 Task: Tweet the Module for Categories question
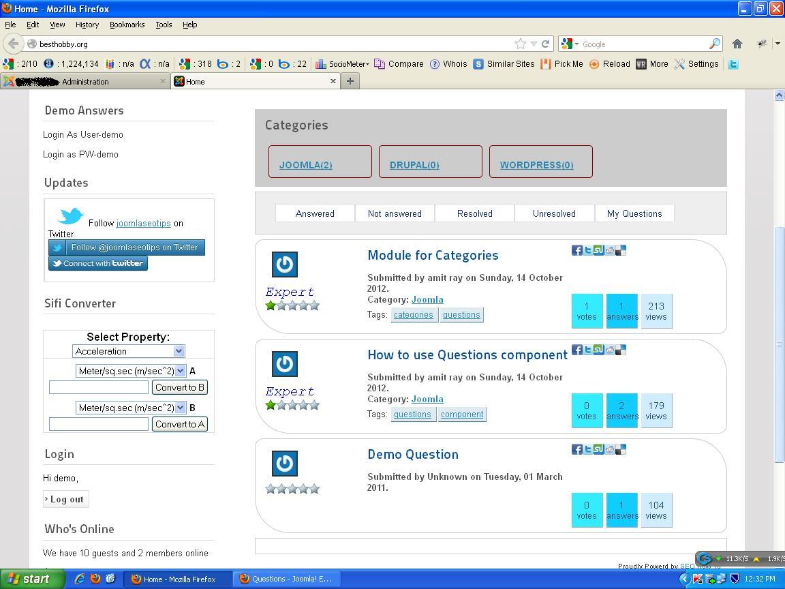click(588, 250)
